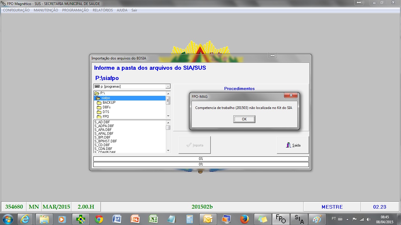Screen dimensions: 401x225
Task: Click the Saída exit button
Action: (x=293, y=145)
